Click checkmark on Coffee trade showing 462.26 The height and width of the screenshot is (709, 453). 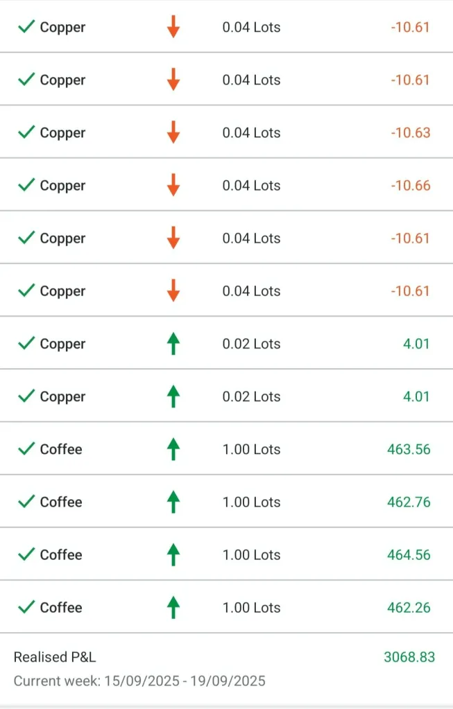26,607
